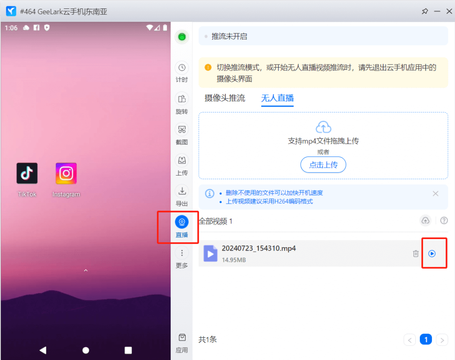Click the 导出 export icon
Viewport: 455px width, 360px height.
click(x=182, y=191)
